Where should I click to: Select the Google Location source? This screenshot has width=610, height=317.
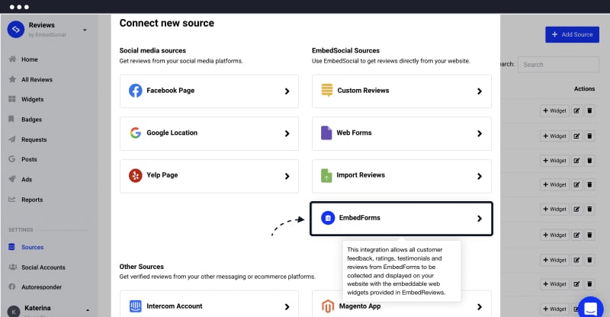coord(209,133)
